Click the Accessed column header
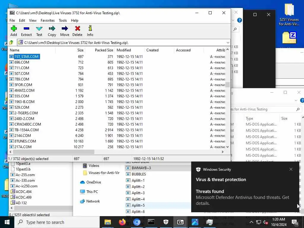This screenshot has height=228, width=304. [189, 50]
